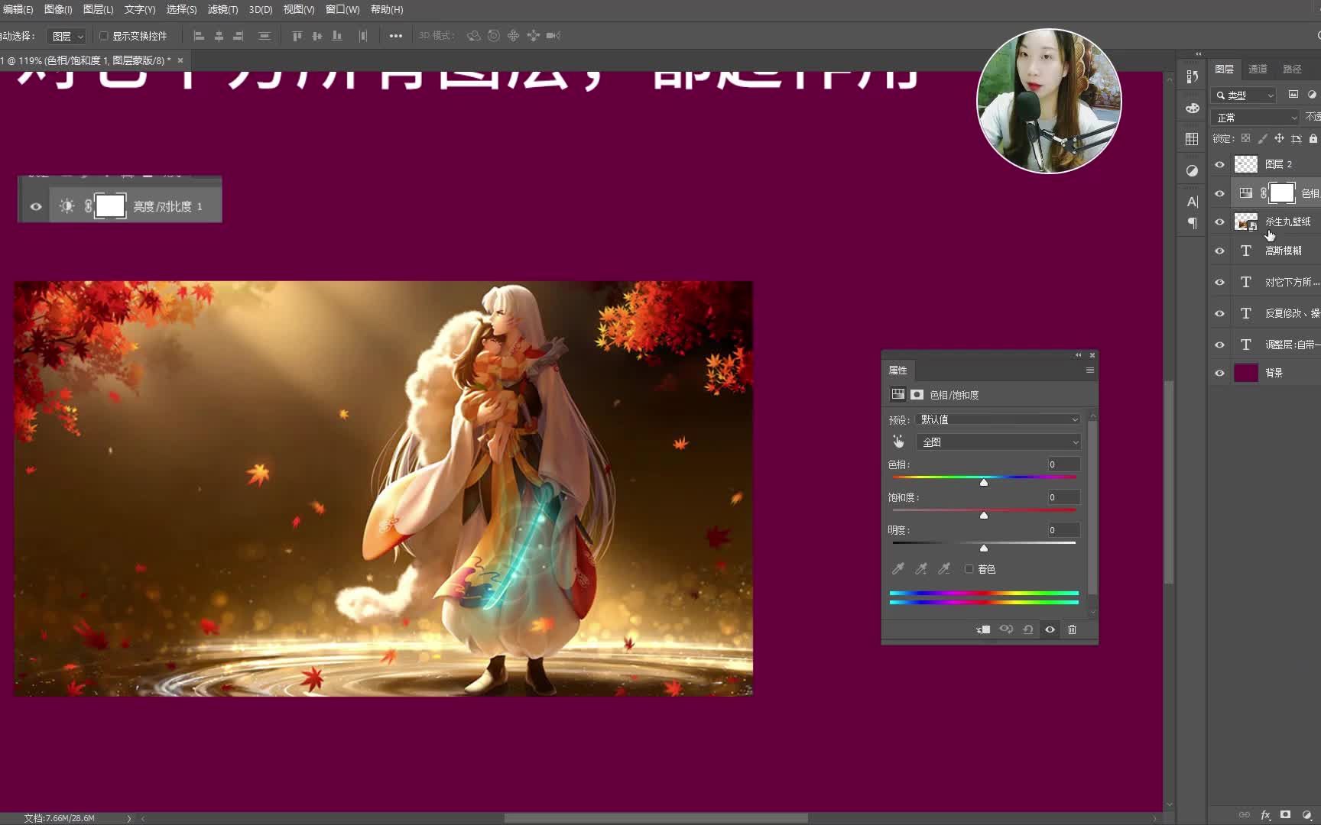Select the 图层 2 layer

(x=1277, y=164)
